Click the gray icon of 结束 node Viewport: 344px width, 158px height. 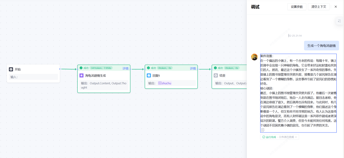pos(216,75)
